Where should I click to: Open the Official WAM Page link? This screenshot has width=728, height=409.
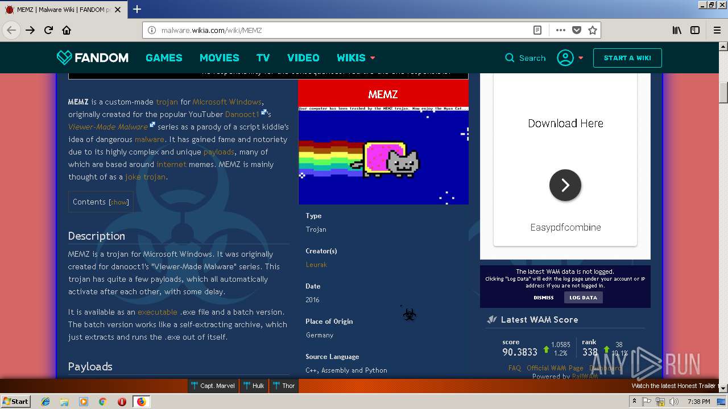555,368
